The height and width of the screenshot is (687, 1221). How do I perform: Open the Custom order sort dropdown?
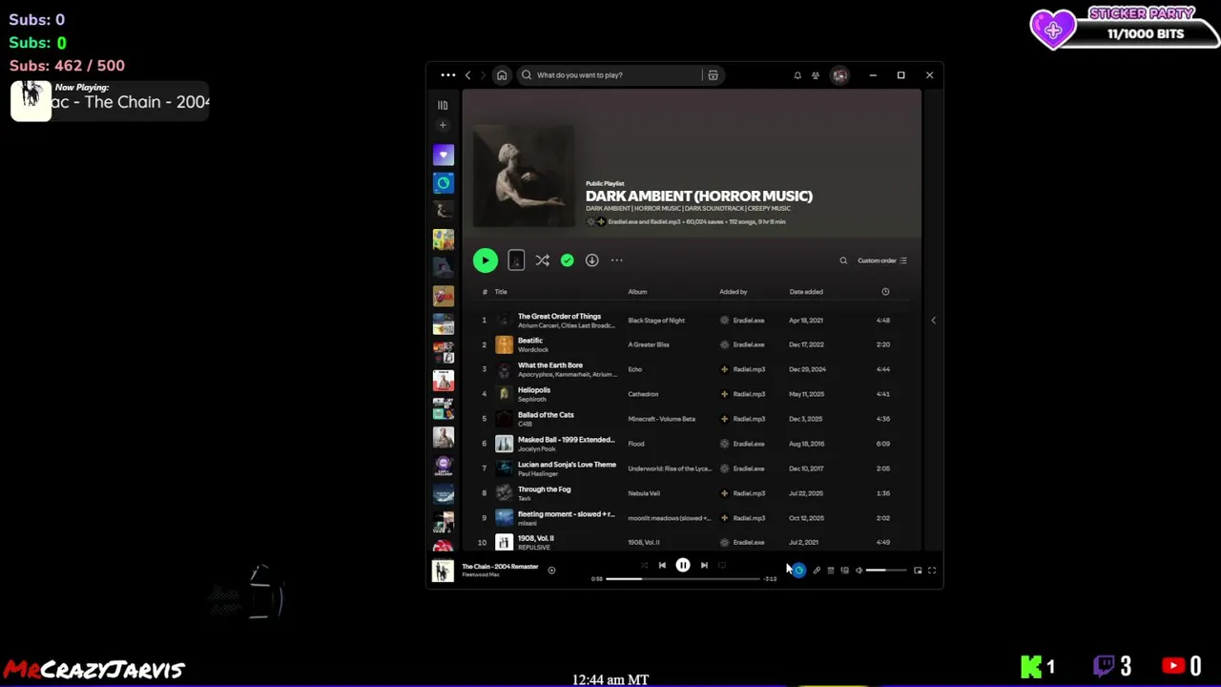(882, 260)
